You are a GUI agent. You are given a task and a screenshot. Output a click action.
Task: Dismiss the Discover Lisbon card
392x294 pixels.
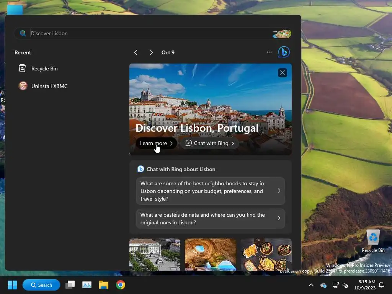click(283, 73)
